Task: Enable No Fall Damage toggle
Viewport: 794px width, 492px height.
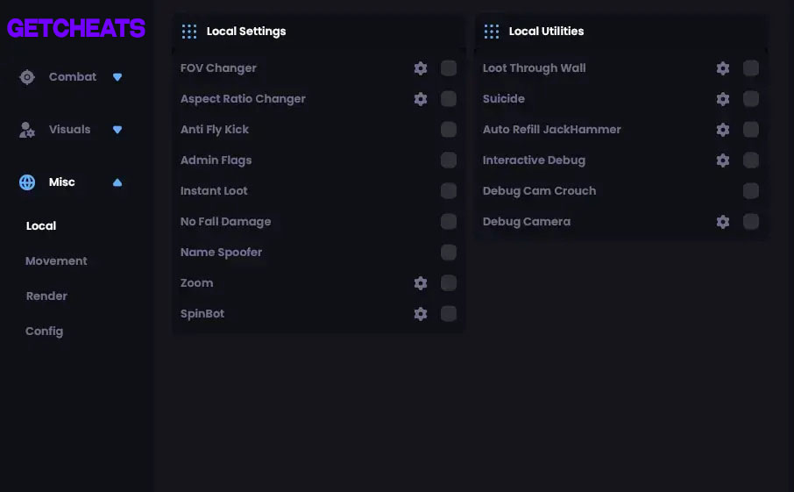Action: (448, 221)
